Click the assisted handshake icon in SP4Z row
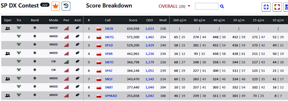 (x=78, y=70)
